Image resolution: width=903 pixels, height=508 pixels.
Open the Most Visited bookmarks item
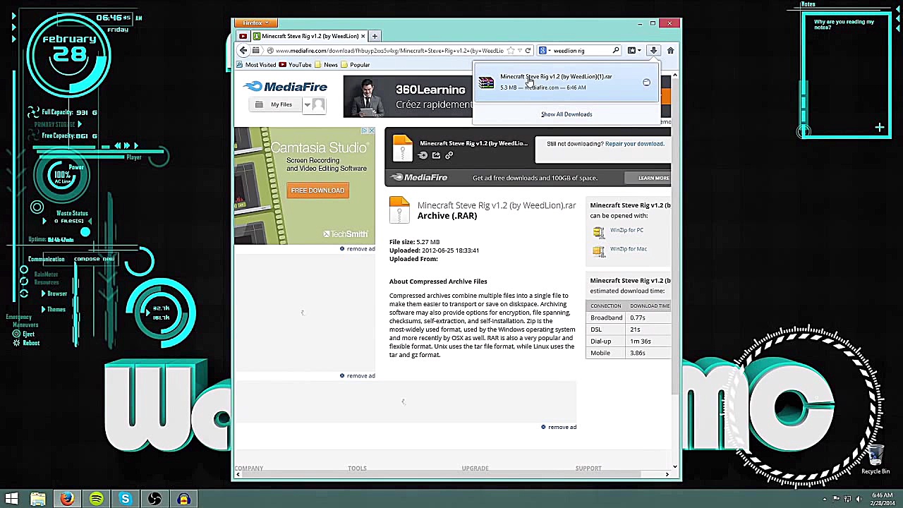(x=256, y=65)
